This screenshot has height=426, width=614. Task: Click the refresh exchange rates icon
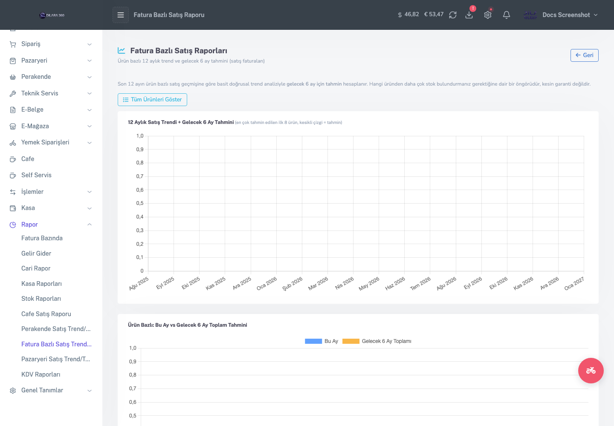coord(453,15)
